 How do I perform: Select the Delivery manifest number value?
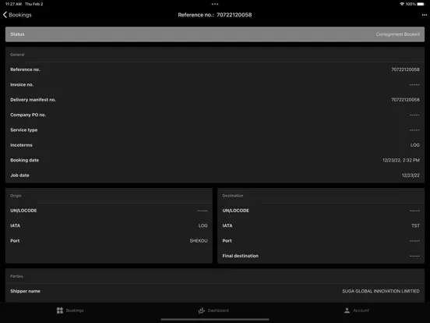coord(405,100)
